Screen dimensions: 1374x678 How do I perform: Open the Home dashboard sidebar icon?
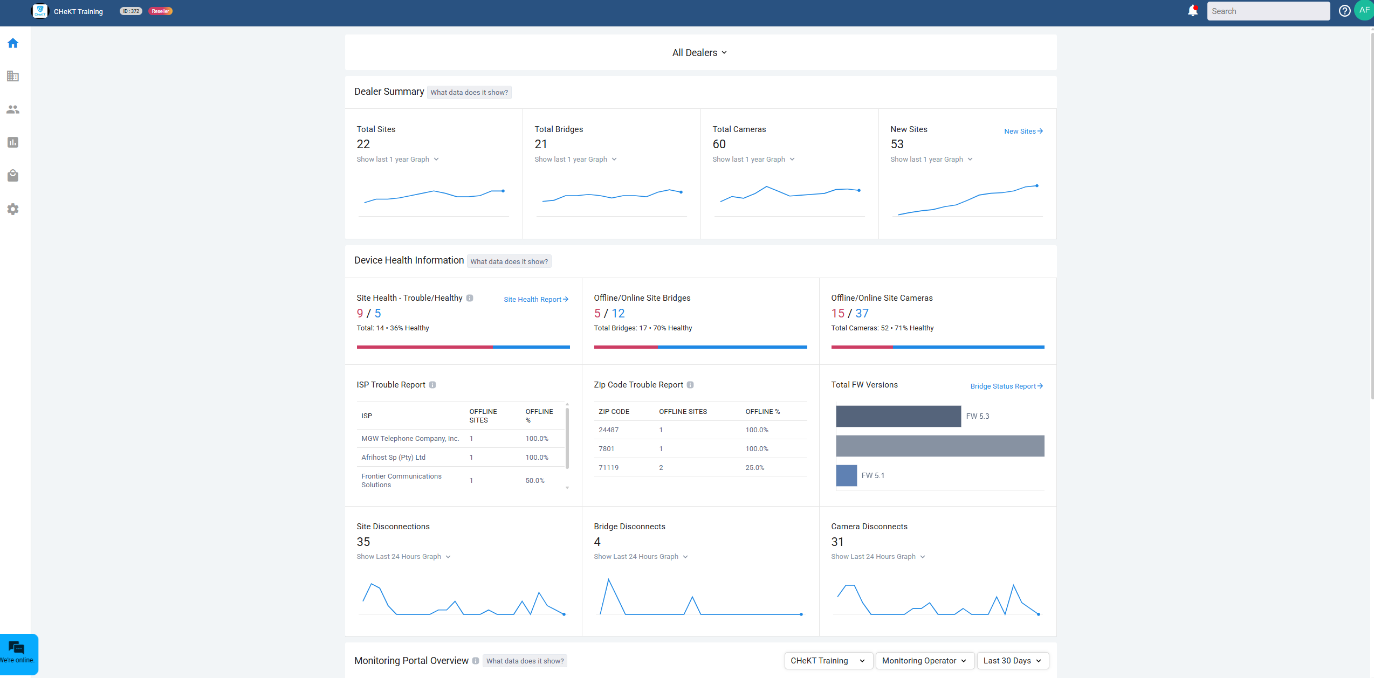tap(13, 43)
